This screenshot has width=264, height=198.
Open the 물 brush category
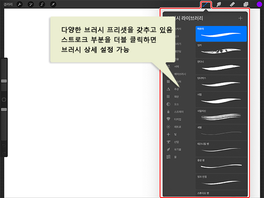point(174,157)
